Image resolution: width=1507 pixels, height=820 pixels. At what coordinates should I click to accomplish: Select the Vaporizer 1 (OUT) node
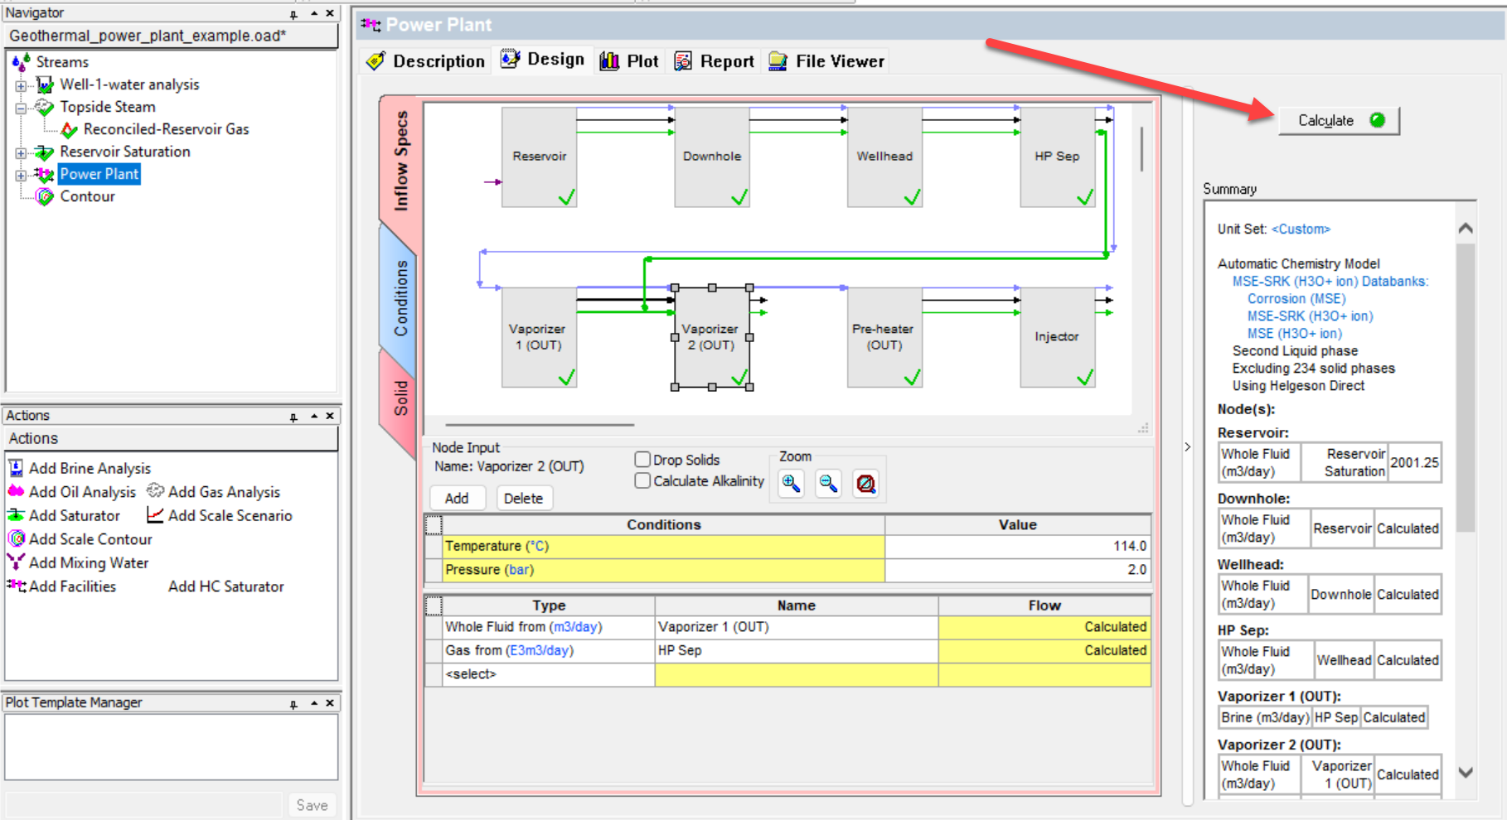pos(539,337)
